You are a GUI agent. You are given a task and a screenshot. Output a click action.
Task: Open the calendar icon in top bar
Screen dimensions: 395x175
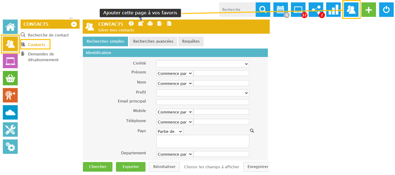click(280, 10)
